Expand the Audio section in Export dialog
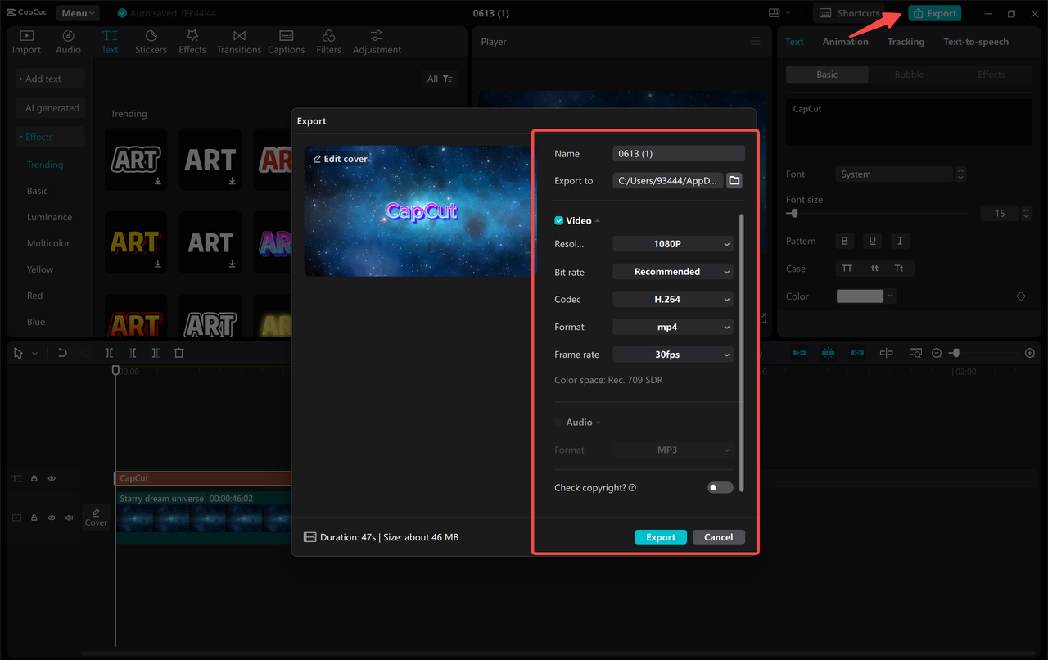 597,422
